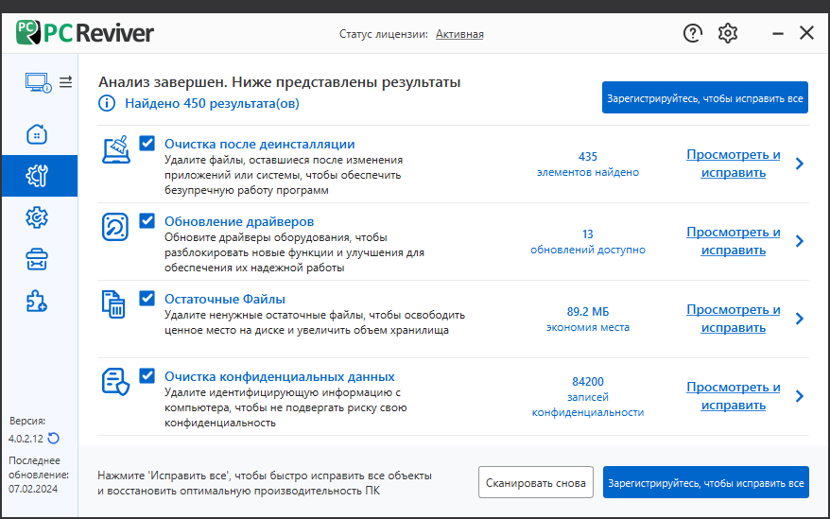Viewport: 830px width, 519px height.
Task: Uncheck Очистка конфиденциальных данных checkbox
Action: [x=147, y=375]
